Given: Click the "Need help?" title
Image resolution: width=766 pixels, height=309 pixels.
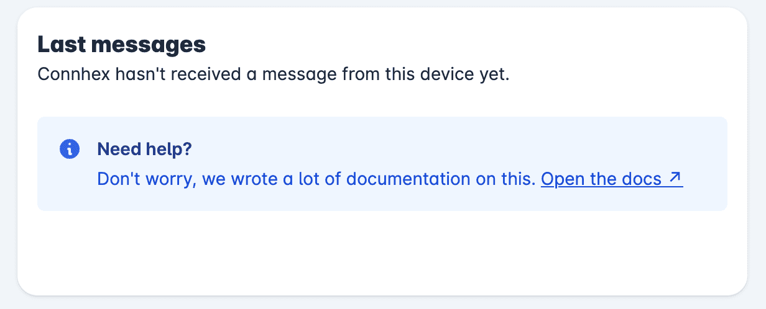Looking at the screenshot, I should [145, 149].
